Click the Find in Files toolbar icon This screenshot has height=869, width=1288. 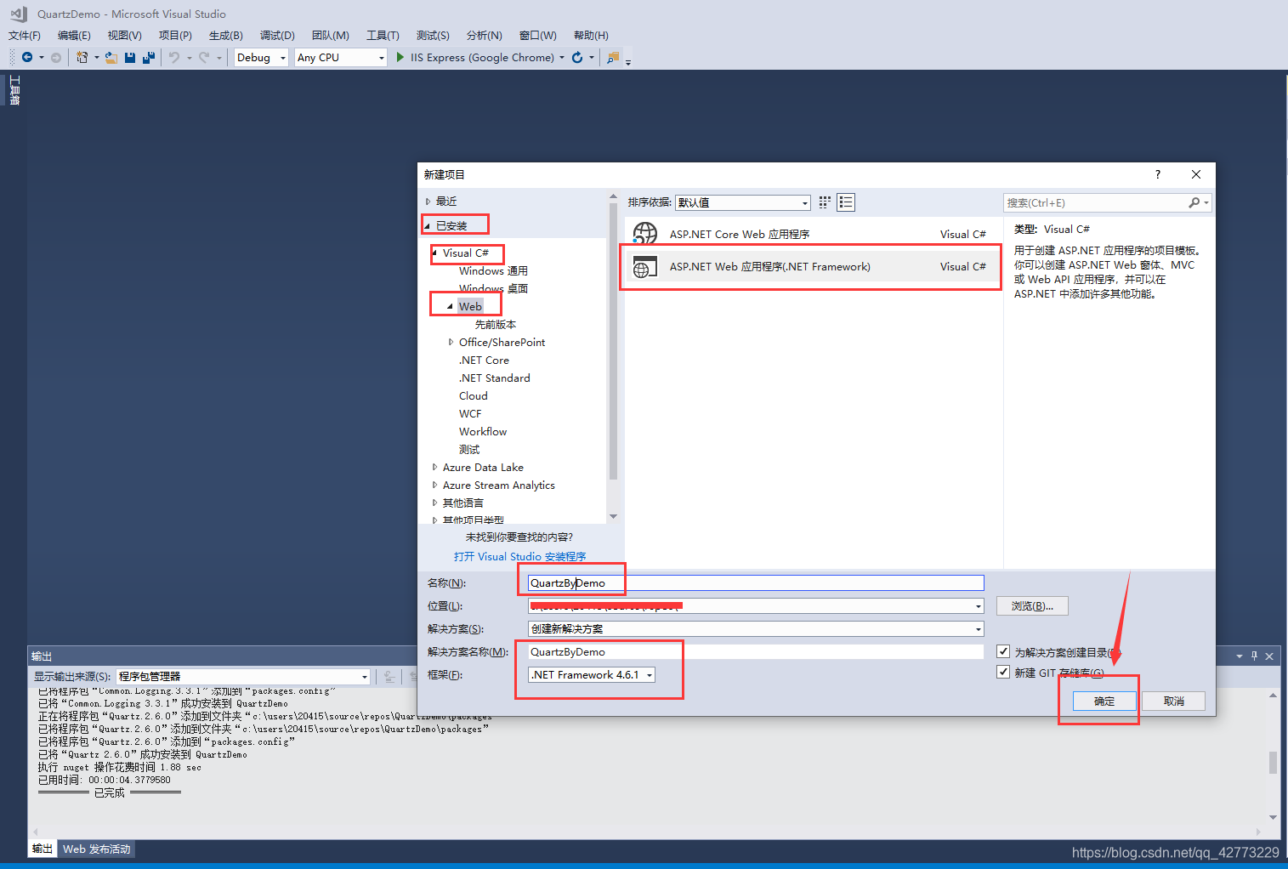click(612, 57)
